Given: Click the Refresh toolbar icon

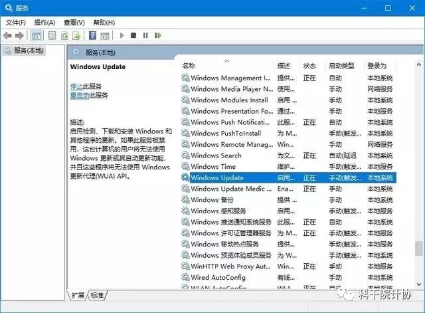Looking at the screenshot, I should pos(64,35).
